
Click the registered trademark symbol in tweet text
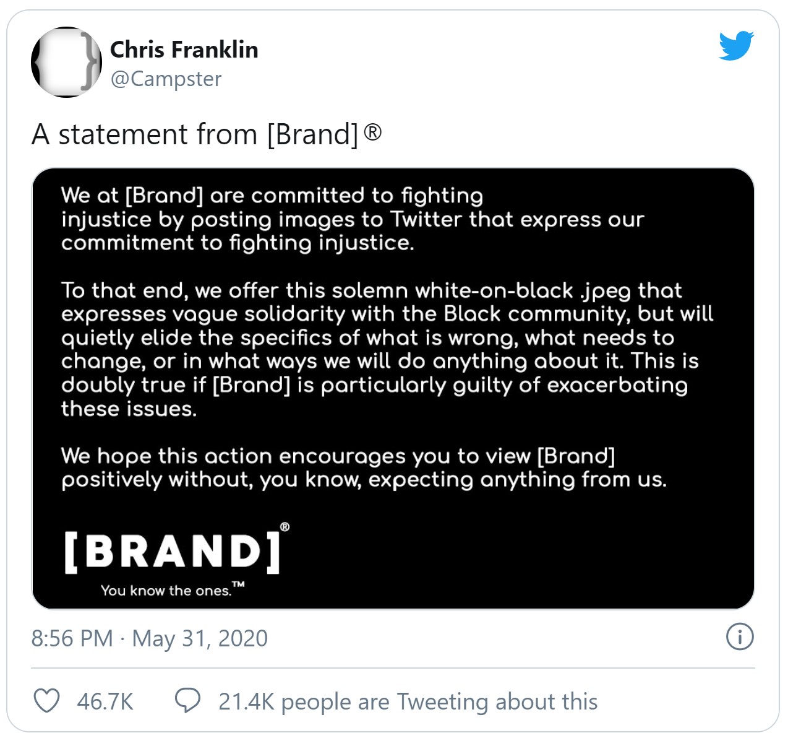tap(372, 131)
